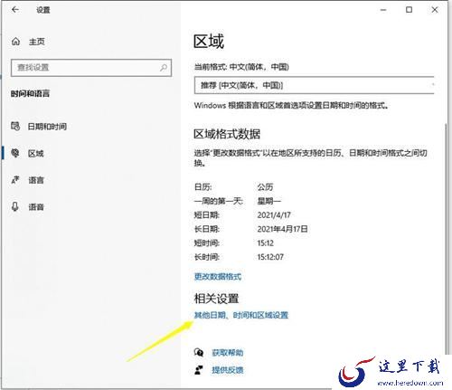Select the 语言 sidebar item
The width and height of the screenshot is (452, 390).
point(36,180)
